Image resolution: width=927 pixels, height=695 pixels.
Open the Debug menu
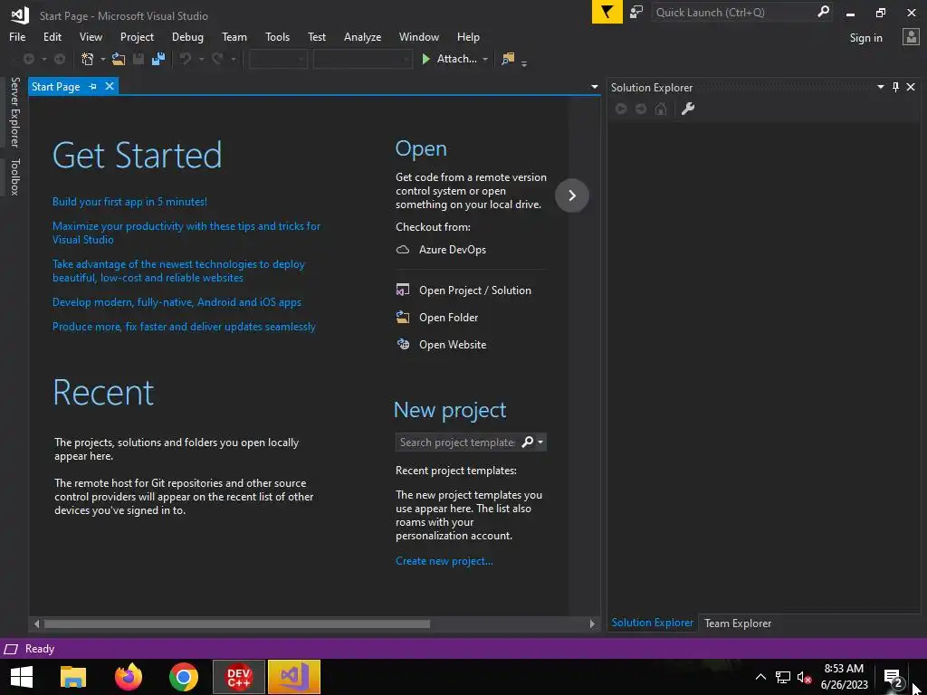[187, 36]
